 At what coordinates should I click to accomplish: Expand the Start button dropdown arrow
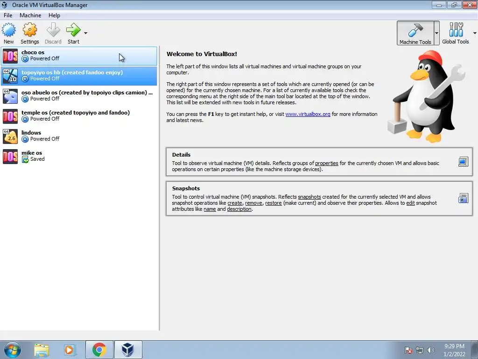pos(86,33)
